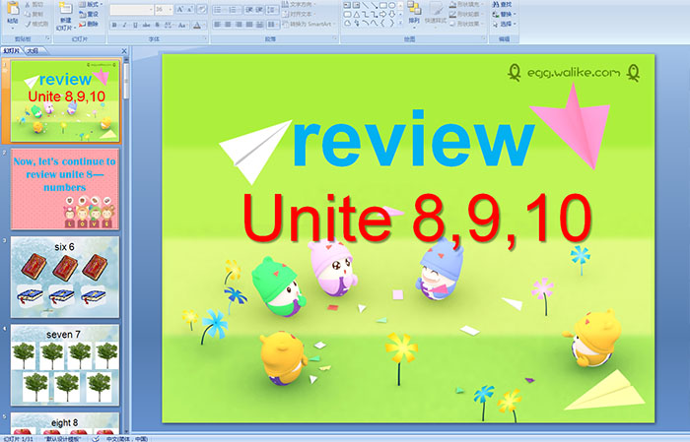Open the Columns dropdown
Screen dimensions: 690x442
(273, 25)
